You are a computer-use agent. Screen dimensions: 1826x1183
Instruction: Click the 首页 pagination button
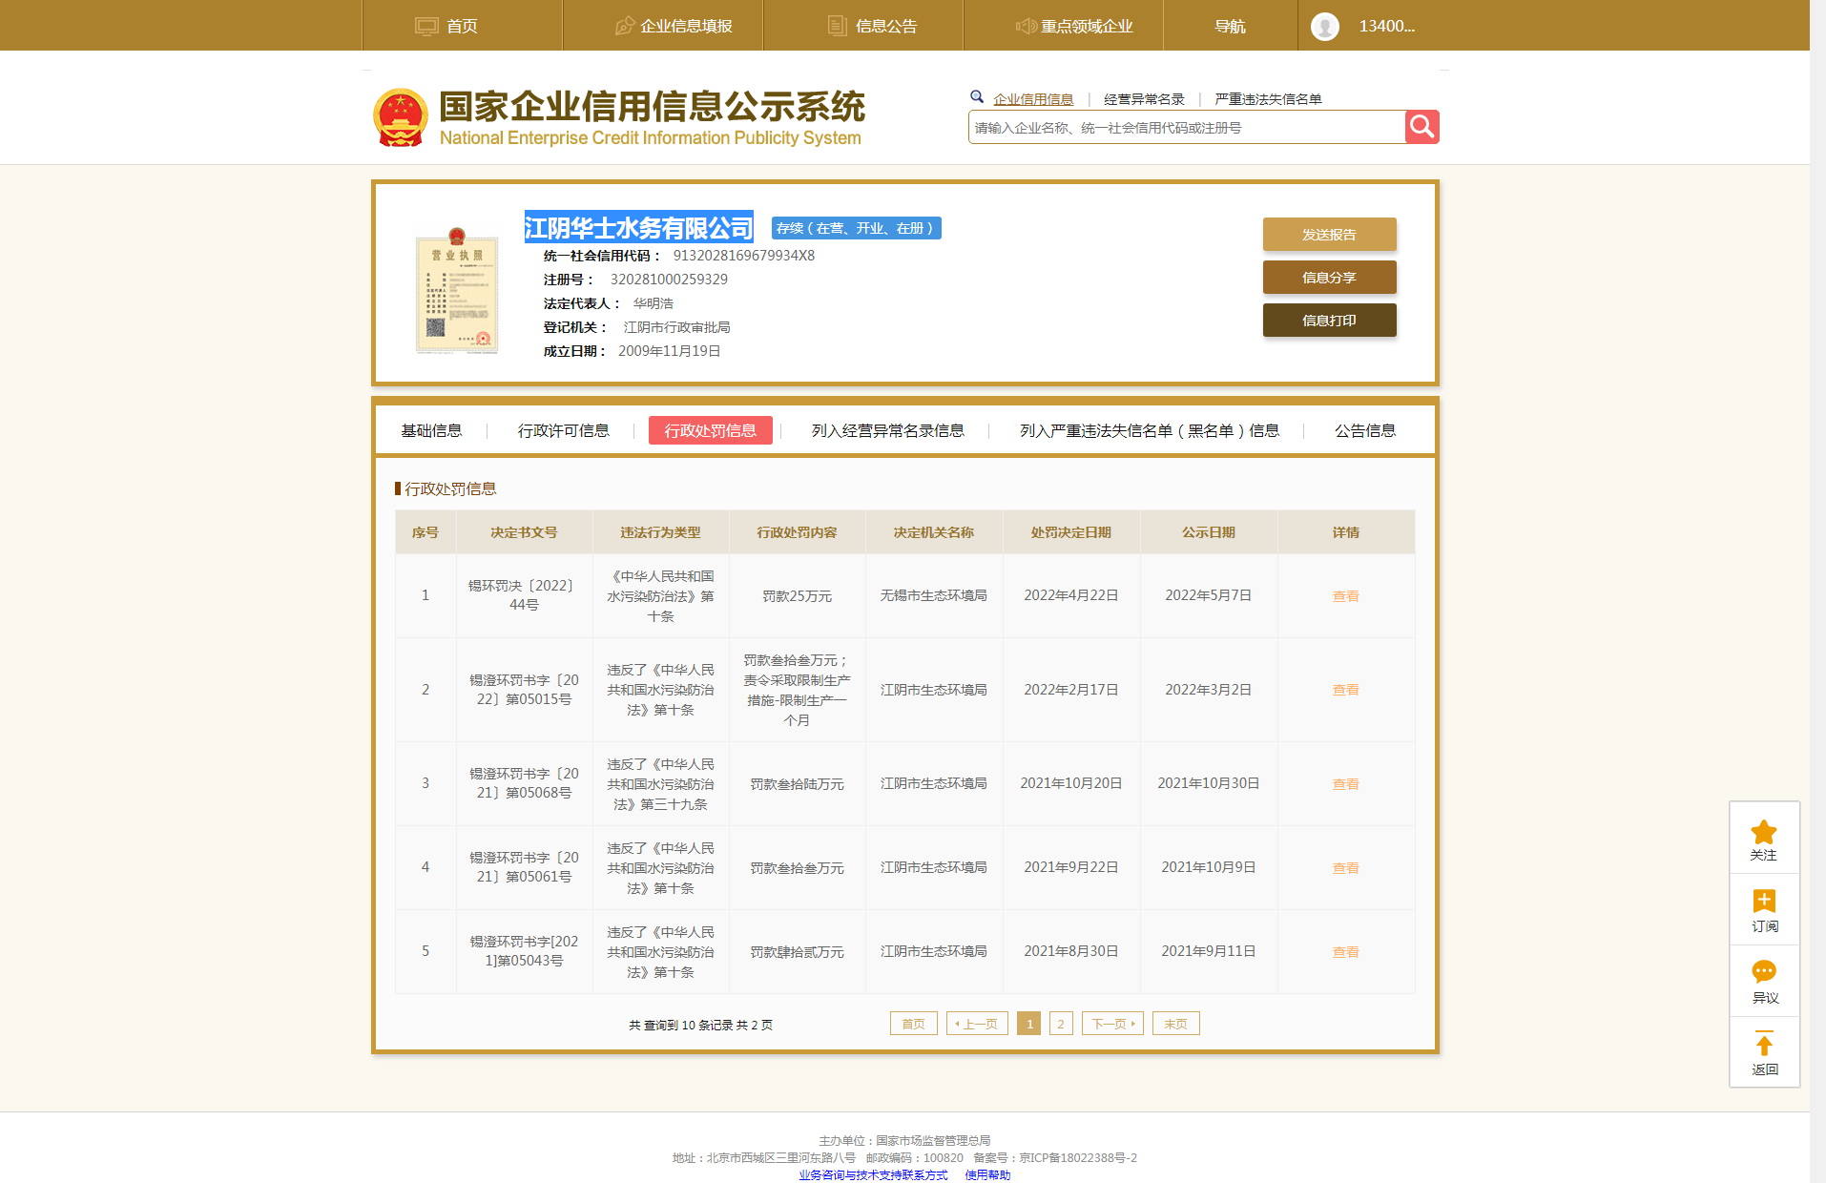(x=913, y=1024)
